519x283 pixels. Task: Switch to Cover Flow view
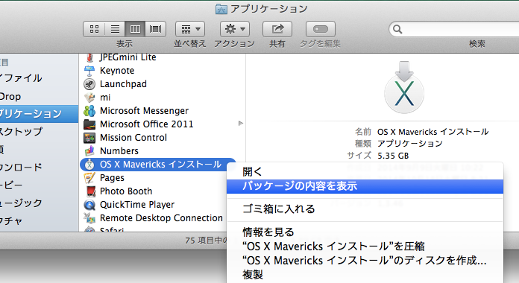tap(155, 29)
